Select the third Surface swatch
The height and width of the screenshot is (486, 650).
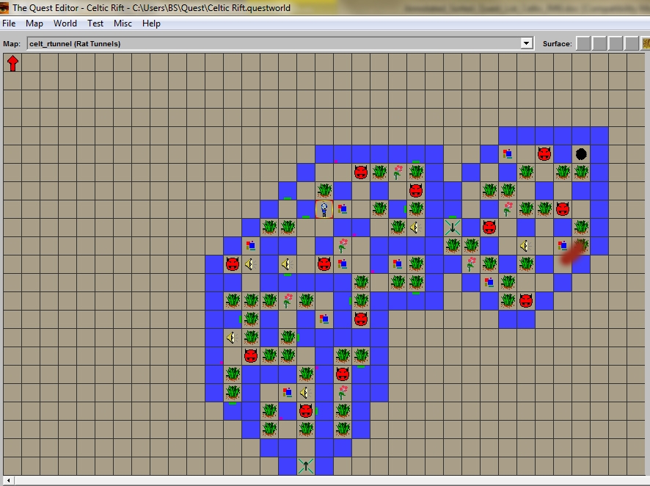pos(616,43)
